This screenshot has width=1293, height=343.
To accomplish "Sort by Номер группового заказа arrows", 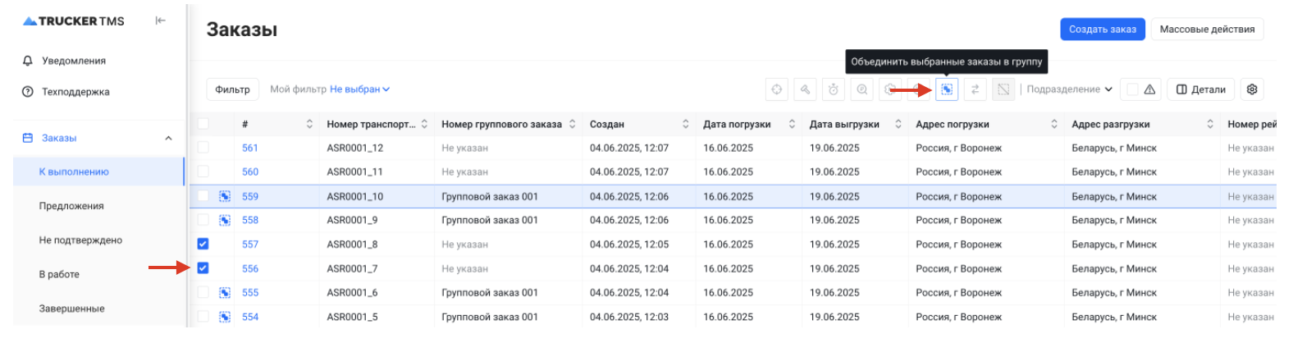I will coord(572,124).
